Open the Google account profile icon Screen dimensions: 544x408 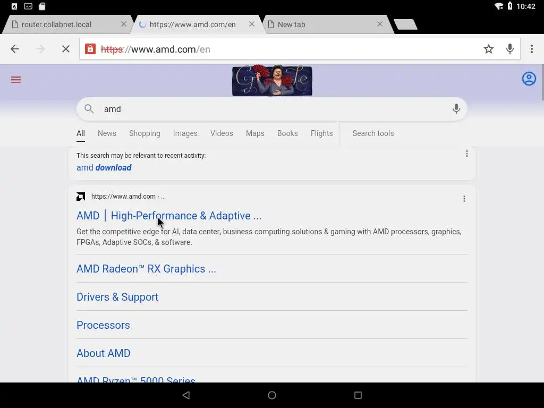click(529, 79)
